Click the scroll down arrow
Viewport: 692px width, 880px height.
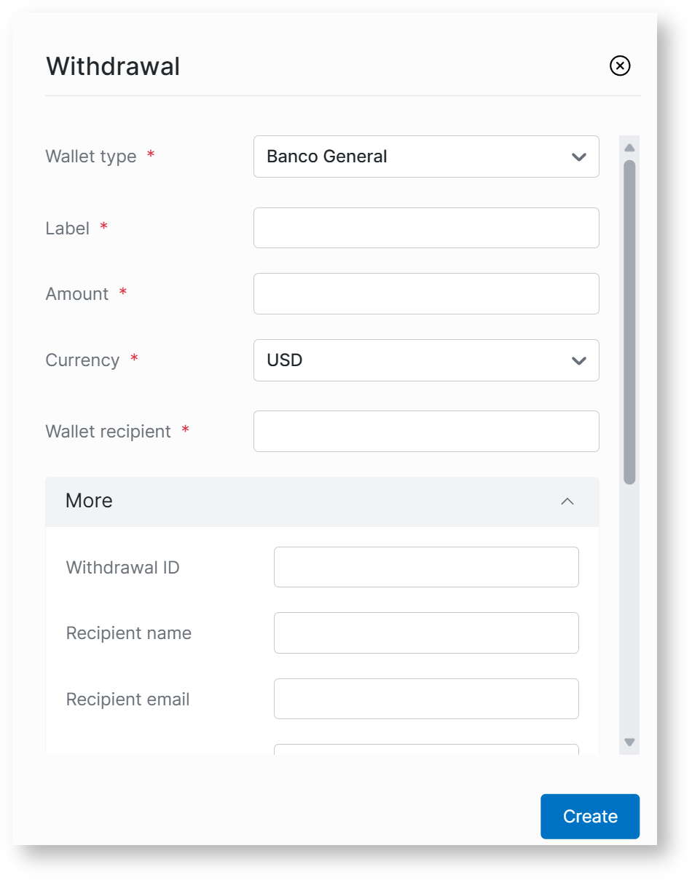coord(629,742)
